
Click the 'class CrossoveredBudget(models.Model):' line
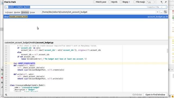(28, 85)
